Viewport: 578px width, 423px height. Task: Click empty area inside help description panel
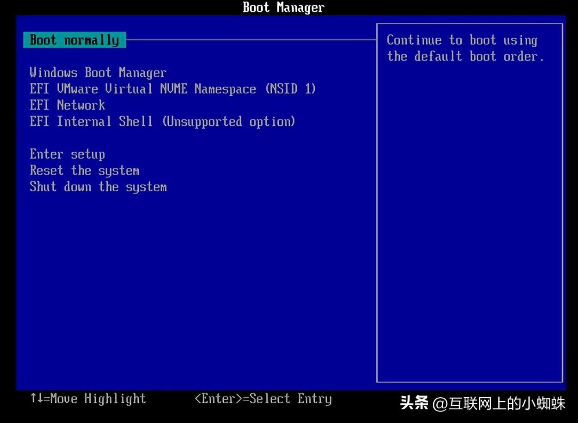click(x=469, y=223)
